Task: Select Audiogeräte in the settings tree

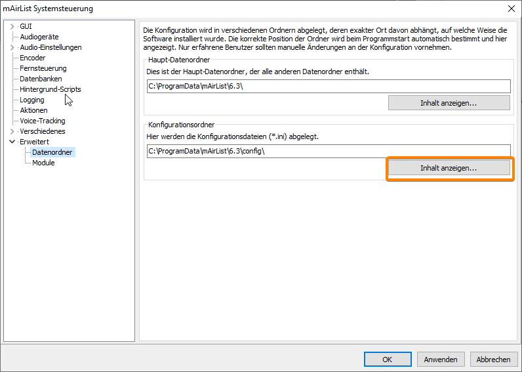Action: point(39,37)
